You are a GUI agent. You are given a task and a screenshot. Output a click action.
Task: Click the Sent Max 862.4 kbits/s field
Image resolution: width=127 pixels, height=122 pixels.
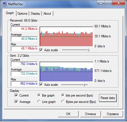click(24, 84)
